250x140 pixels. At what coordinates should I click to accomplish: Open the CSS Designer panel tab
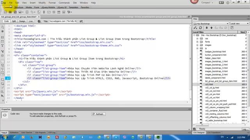tap(199, 133)
